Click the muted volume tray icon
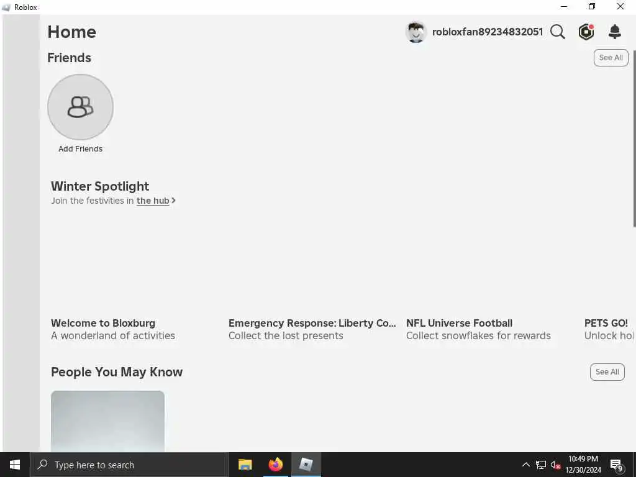This screenshot has height=477, width=636. pos(555,465)
